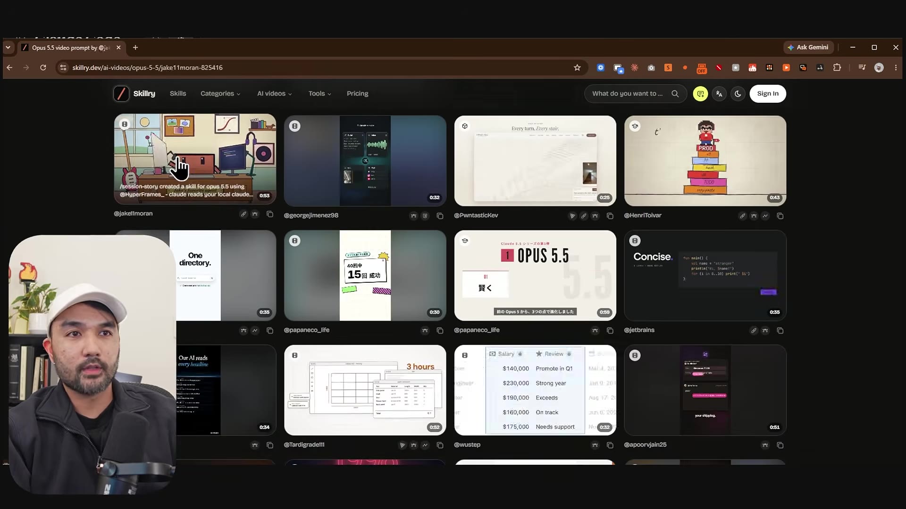
Task: Expand the Categories dropdown
Action: coord(220,93)
